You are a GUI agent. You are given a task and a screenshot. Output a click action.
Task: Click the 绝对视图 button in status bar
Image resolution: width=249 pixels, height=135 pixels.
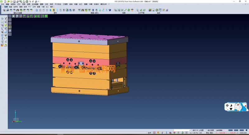coord(211,130)
